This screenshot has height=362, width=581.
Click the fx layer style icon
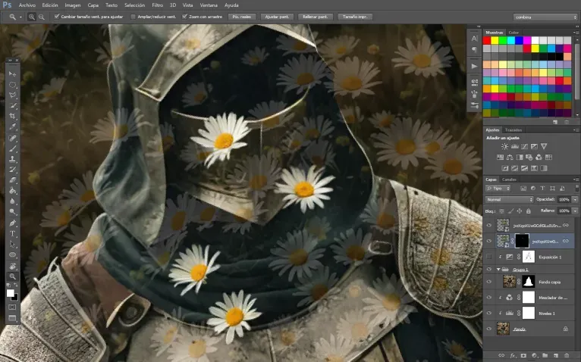click(513, 356)
